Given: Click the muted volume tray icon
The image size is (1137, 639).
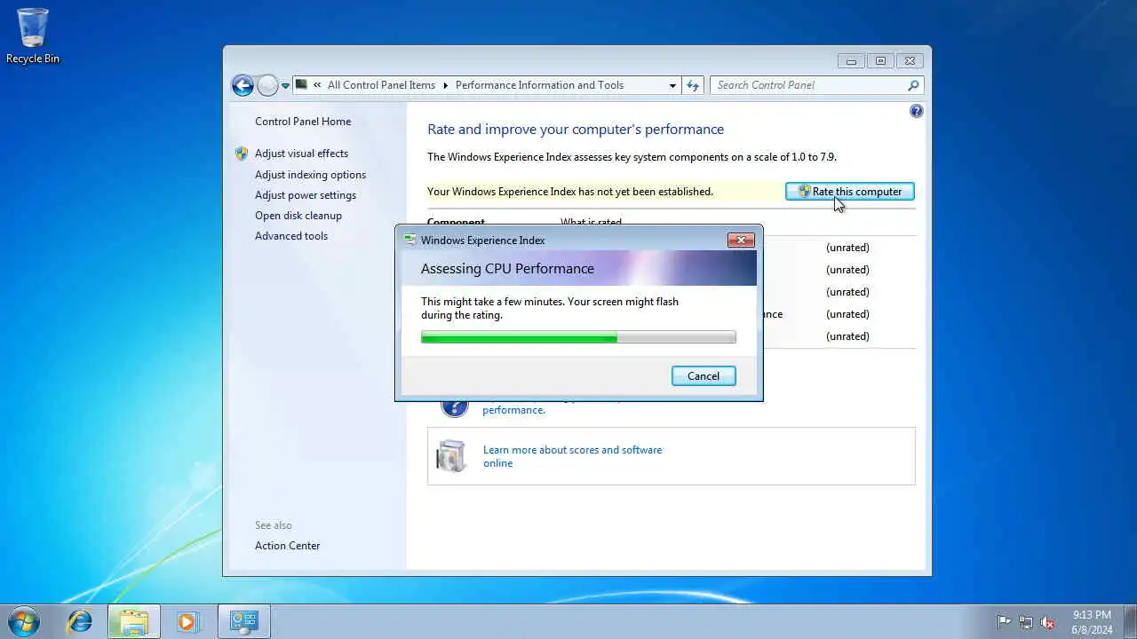Looking at the screenshot, I should 1048,622.
